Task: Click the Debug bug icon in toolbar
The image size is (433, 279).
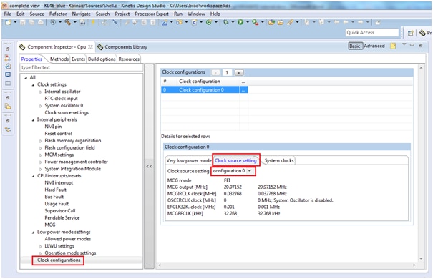Action: point(225,22)
